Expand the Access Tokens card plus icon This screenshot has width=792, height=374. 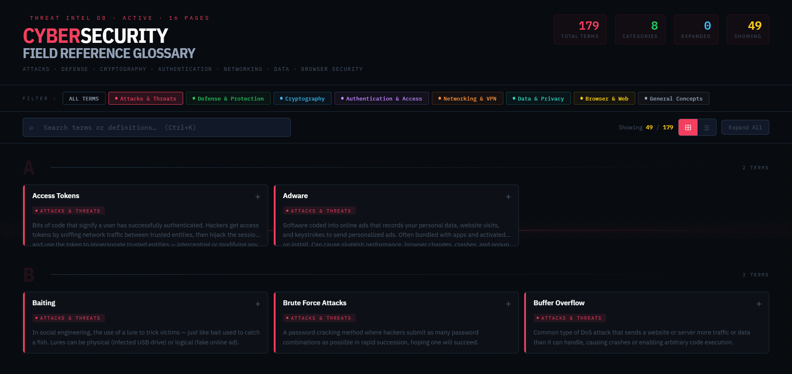point(257,197)
